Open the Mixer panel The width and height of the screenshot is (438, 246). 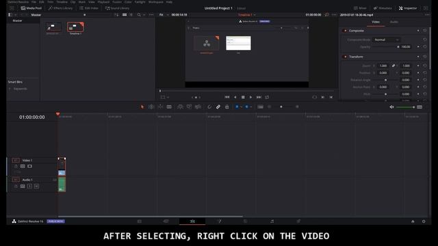click(360, 8)
